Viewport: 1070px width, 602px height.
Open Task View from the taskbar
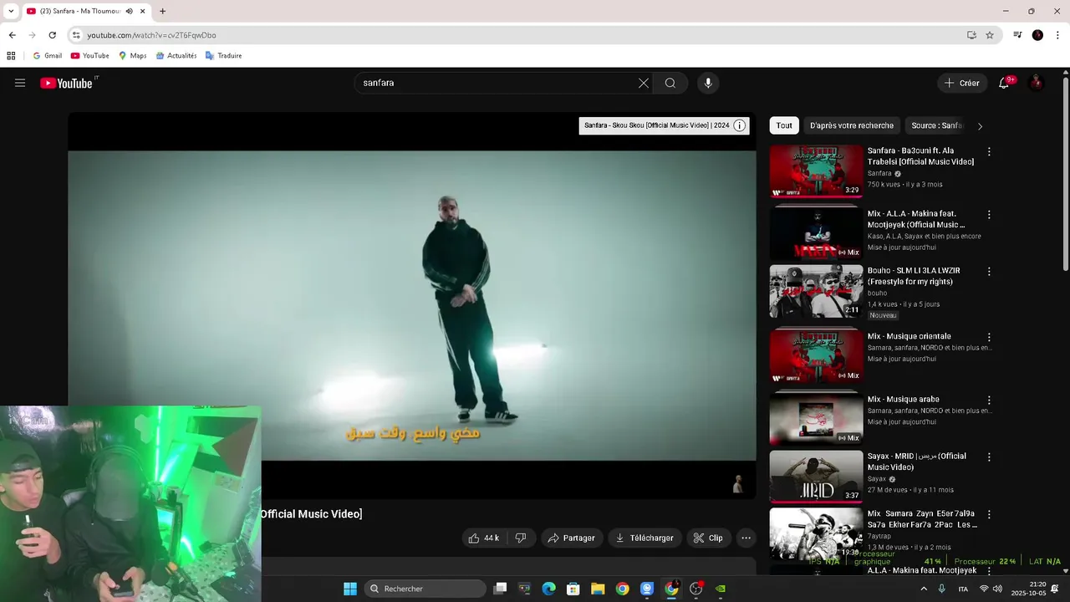point(500,589)
